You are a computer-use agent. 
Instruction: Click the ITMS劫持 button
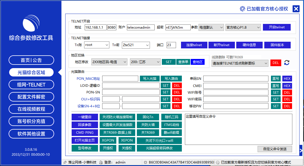172,125
